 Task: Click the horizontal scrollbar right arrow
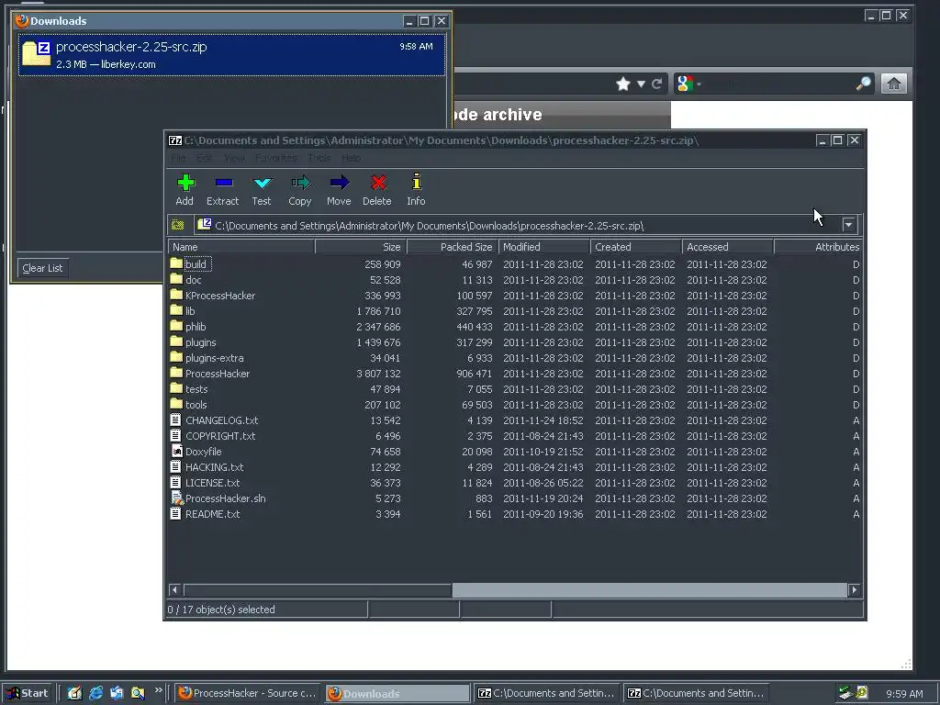point(855,590)
